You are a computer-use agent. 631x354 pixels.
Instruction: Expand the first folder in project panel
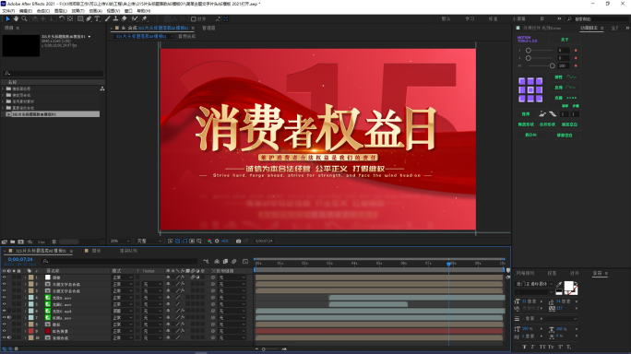pyautogui.click(x=3, y=88)
